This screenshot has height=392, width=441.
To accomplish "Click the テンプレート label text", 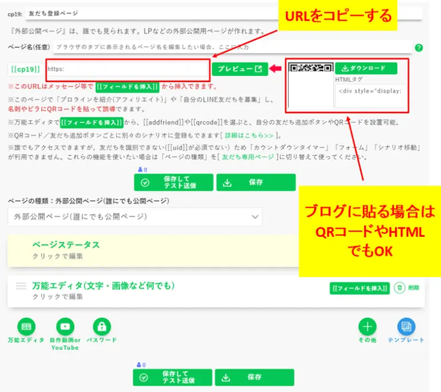I will click(x=406, y=340).
